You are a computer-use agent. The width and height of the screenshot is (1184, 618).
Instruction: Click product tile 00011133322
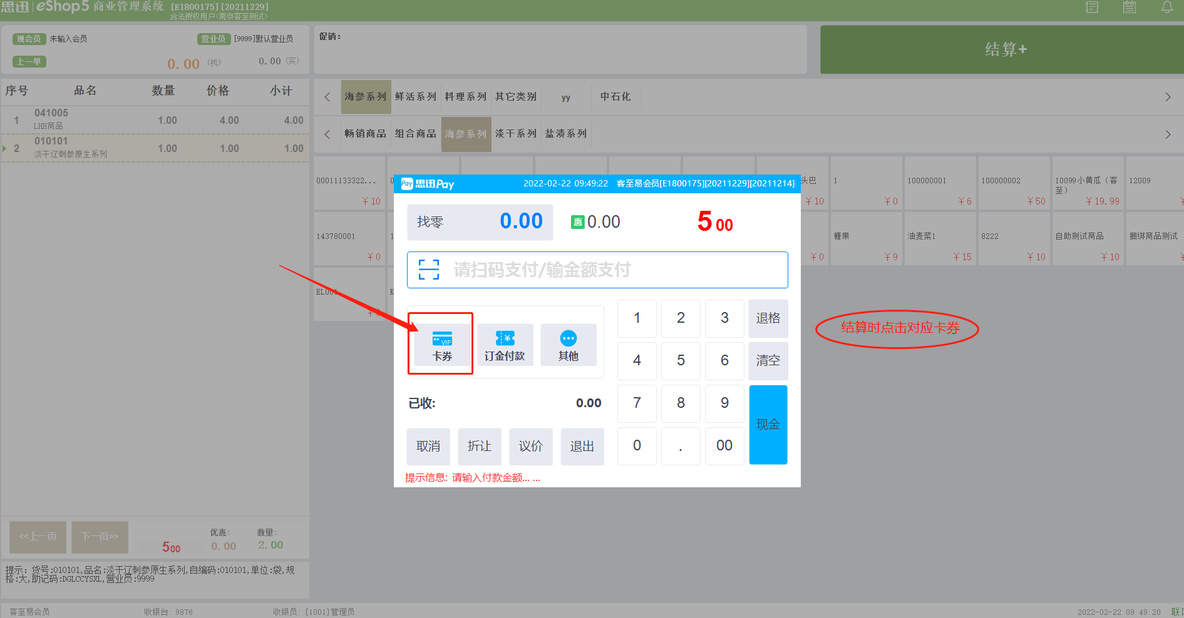coord(349,183)
